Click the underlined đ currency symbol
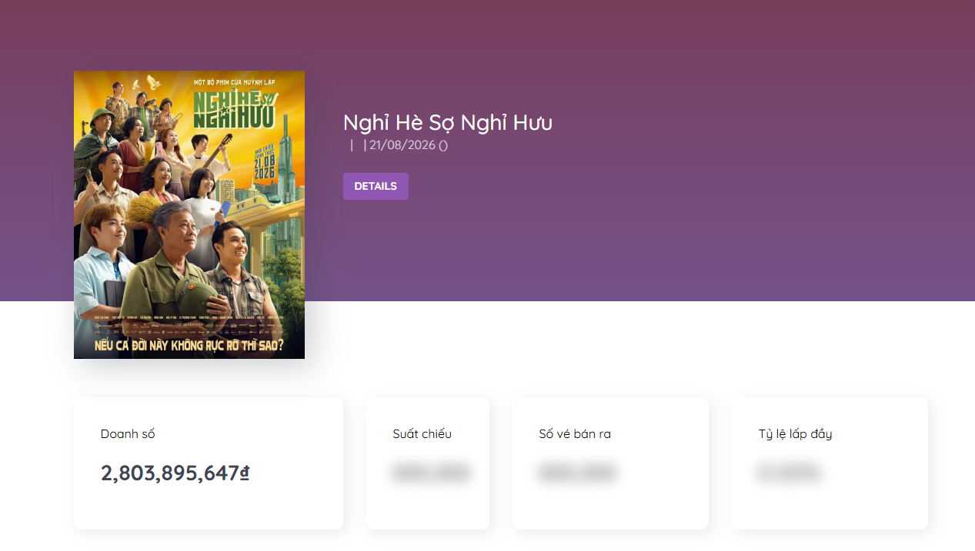This screenshot has height=551, width=975. click(245, 473)
